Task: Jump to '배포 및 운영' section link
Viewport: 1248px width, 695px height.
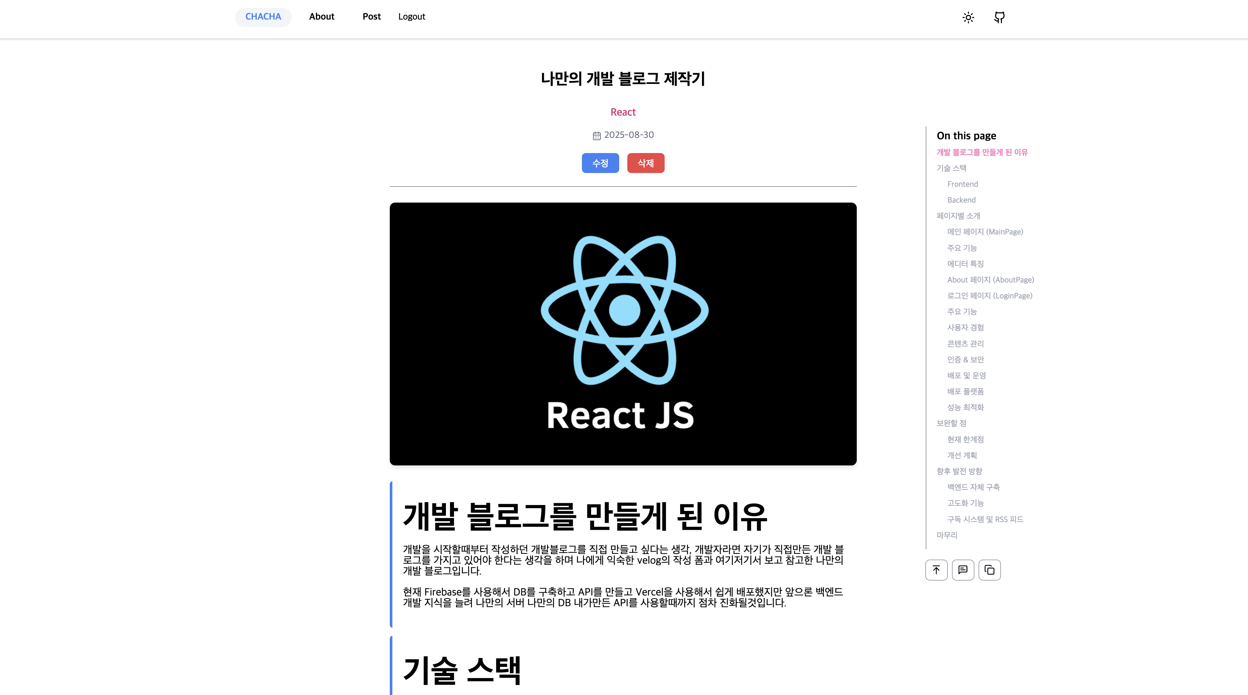Action: [x=966, y=376]
